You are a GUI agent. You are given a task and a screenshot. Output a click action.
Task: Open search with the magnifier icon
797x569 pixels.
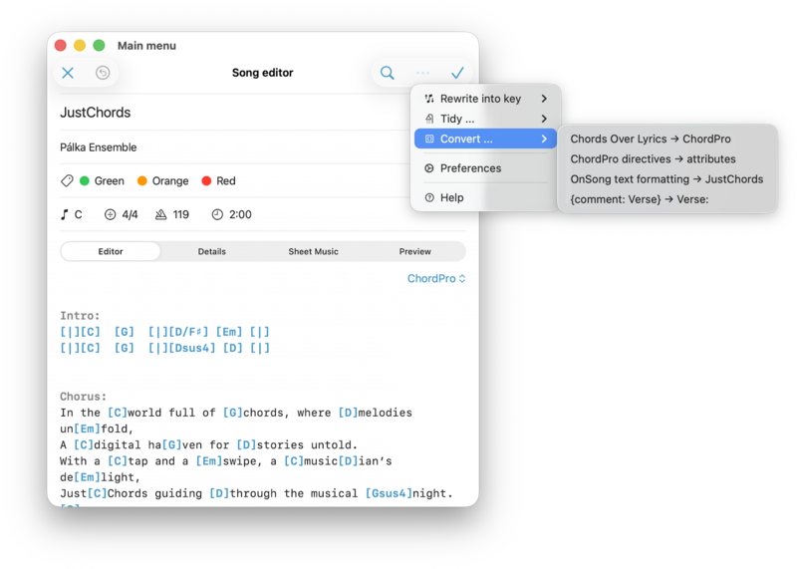point(388,73)
